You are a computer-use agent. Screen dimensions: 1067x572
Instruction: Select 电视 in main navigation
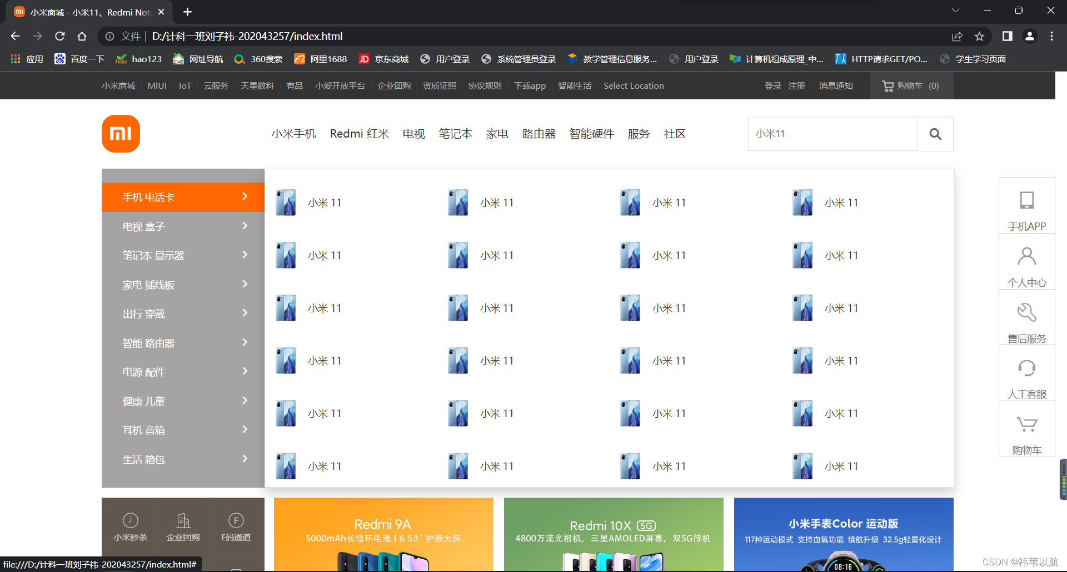click(414, 134)
